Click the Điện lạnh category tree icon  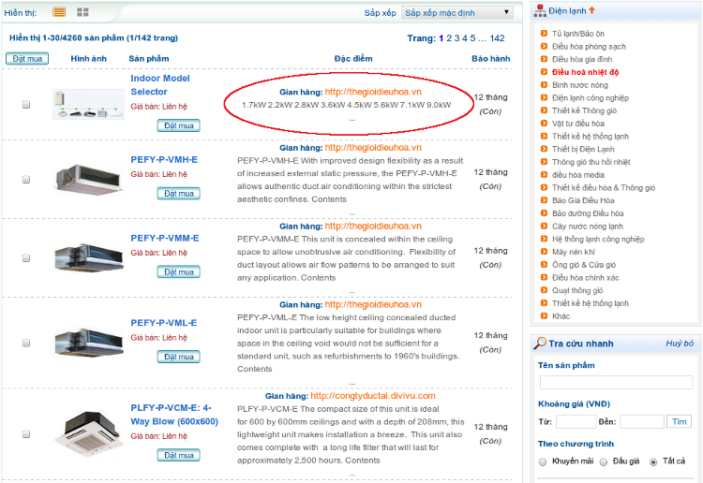point(540,10)
